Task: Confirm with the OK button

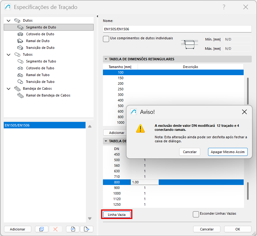Action: click(x=238, y=229)
